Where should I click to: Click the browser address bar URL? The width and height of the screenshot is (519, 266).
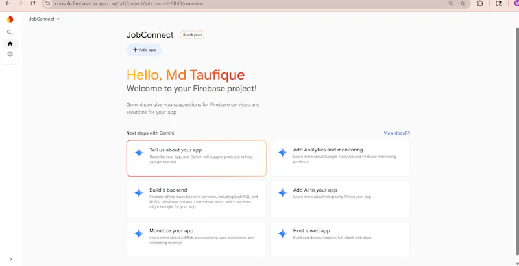(129, 4)
